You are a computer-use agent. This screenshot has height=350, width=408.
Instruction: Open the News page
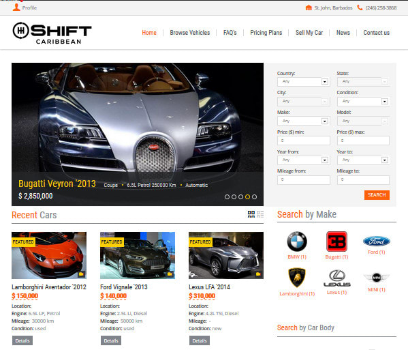[343, 33]
